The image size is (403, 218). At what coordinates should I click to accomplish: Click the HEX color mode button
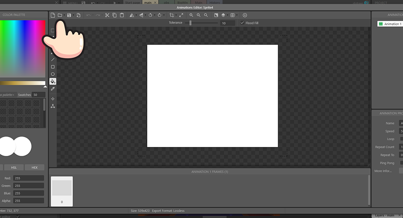(x=34, y=168)
